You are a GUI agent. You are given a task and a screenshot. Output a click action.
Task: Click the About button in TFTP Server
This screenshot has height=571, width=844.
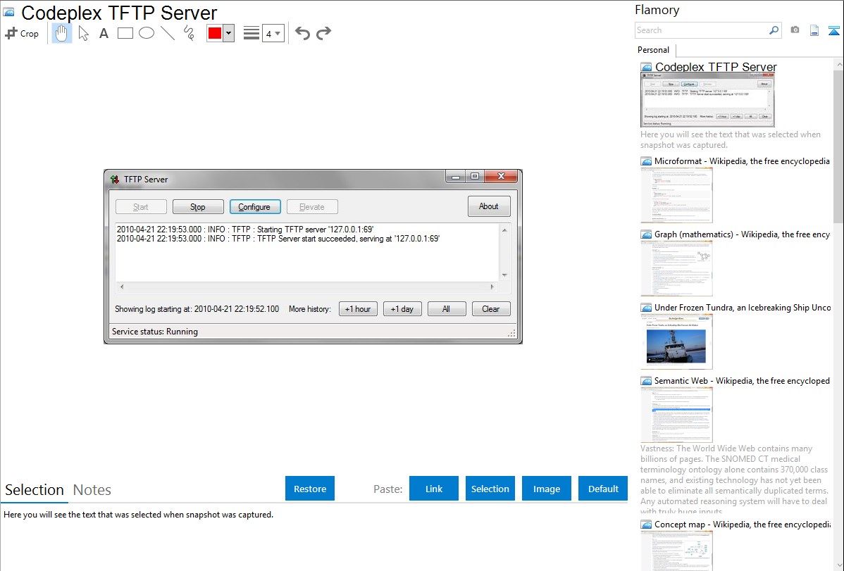489,206
